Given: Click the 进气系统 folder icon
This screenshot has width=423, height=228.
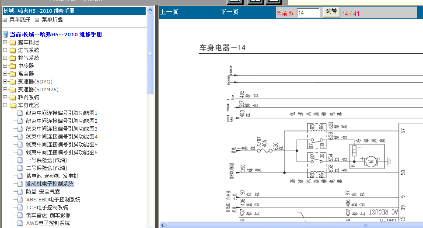Looking at the screenshot, I should (x=13, y=50).
